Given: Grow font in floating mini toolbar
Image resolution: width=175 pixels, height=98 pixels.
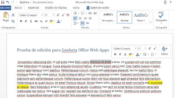Looking at the screenshot, I should click(150, 48).
